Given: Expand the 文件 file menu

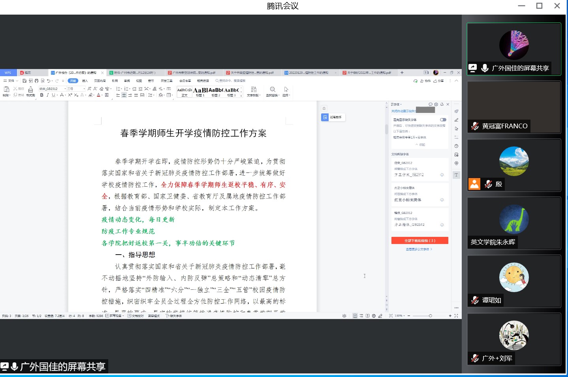Looking at the screenshot, I should click(x=11, y=81).
